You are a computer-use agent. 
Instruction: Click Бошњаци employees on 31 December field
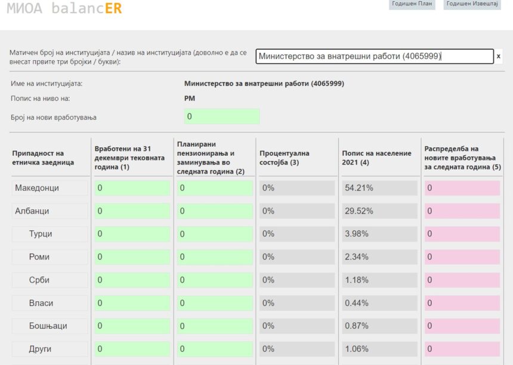coord(132,326)
